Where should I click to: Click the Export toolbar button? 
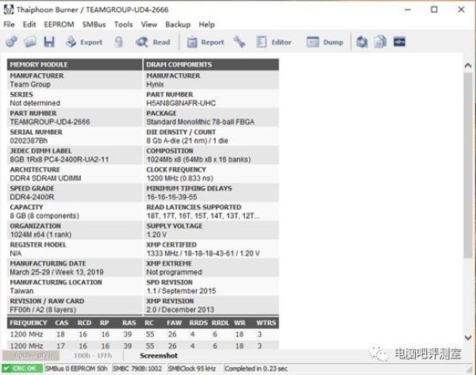point(84,42)
